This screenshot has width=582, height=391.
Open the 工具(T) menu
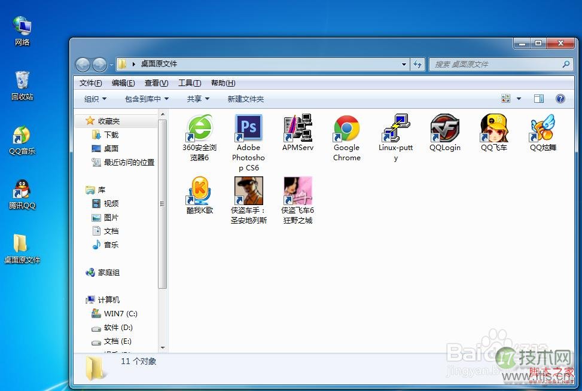click(x=189, y=83)
